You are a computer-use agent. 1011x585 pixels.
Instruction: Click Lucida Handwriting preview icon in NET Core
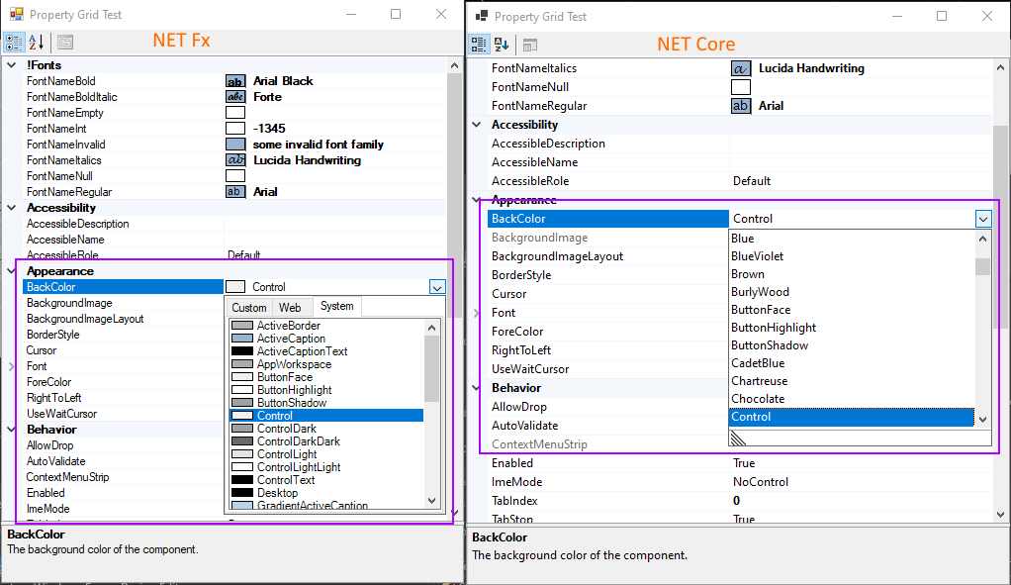(741, 68)
